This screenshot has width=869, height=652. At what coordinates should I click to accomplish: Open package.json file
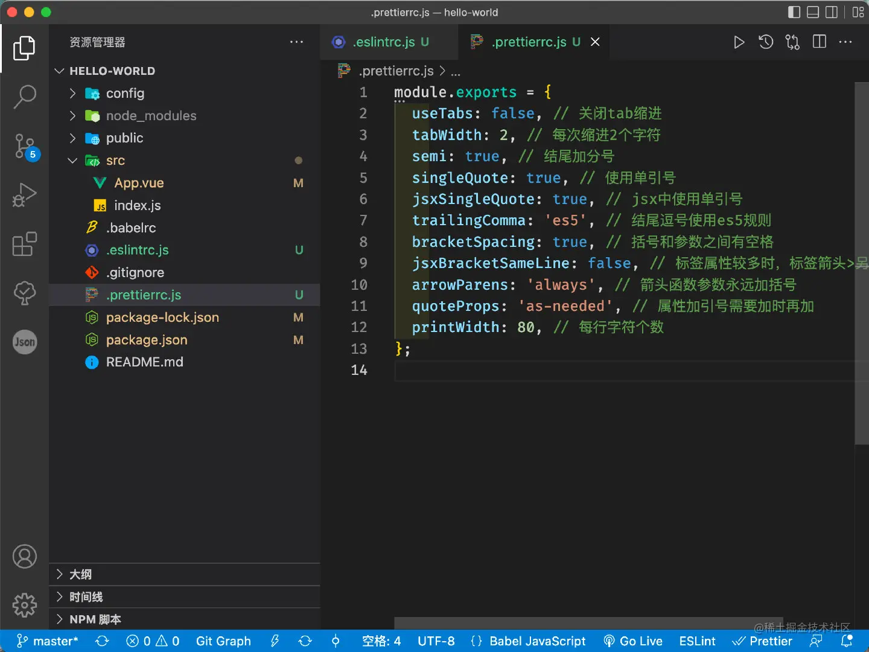coord(185,340)
